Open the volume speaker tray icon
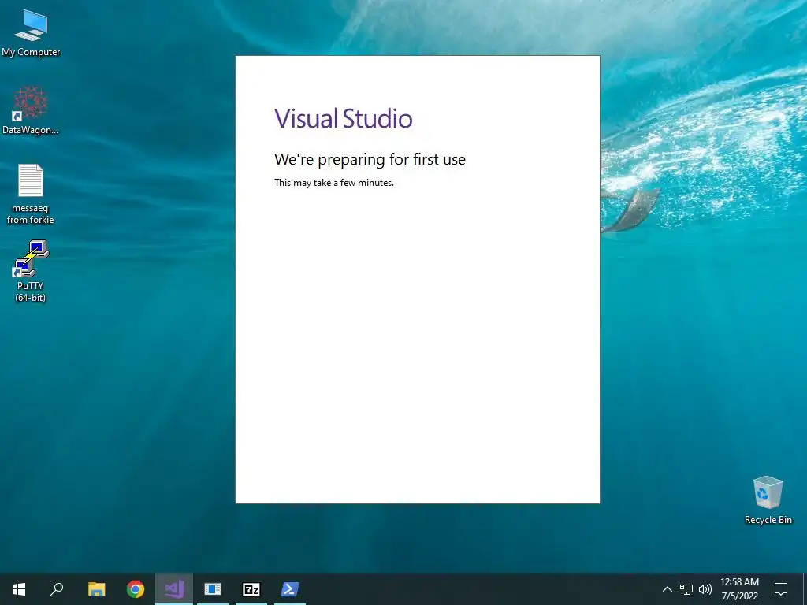 (x=705, y=589)
